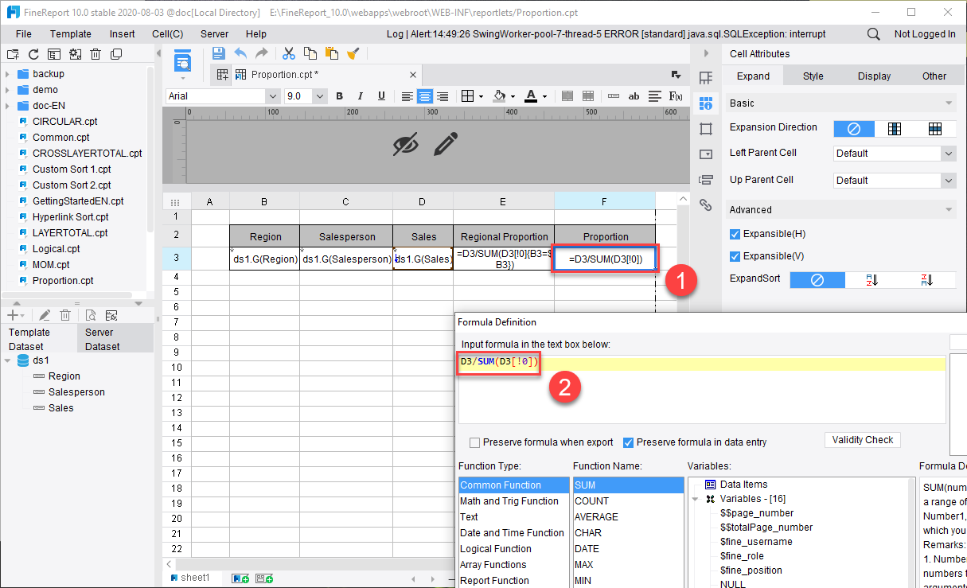Click the Save template icon

click(x=218, y=53)
